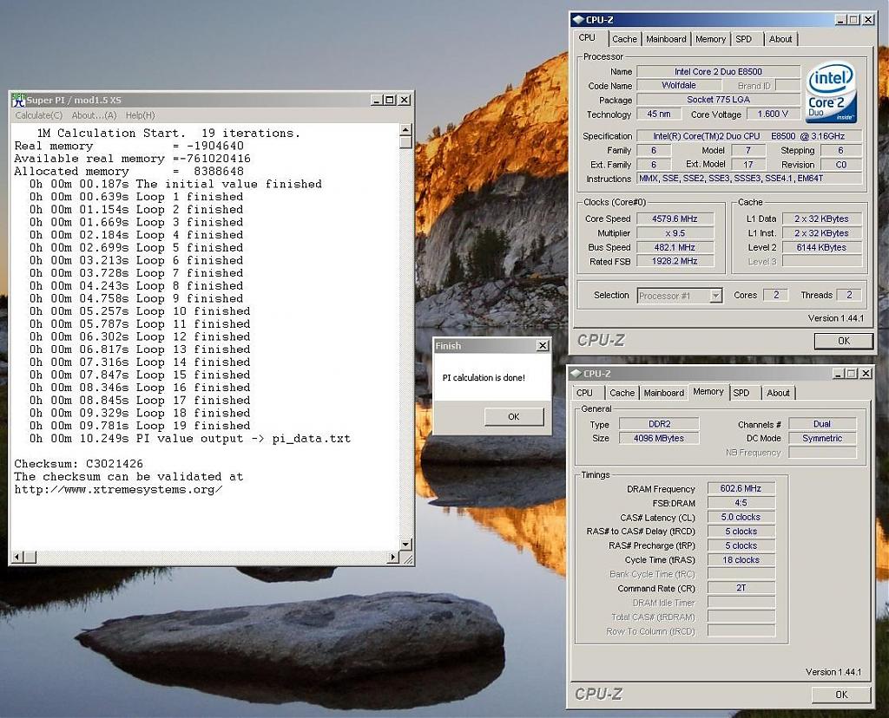Click the Rated FSB value 1928.2 MHz
The image size is (889, 718).
[x=675, y=261]
